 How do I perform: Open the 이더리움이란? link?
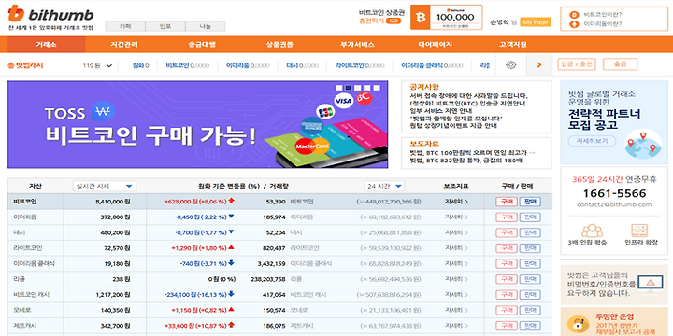(603, 24)
